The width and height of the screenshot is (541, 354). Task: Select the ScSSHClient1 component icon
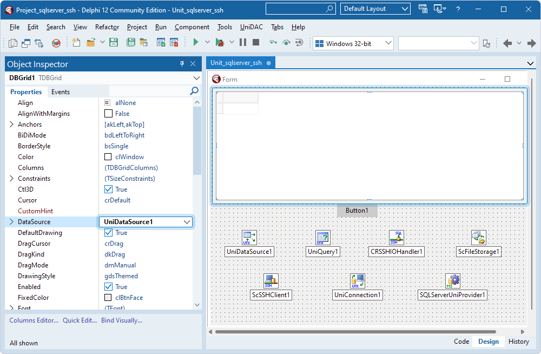point(271,280)
